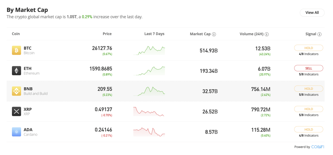Click the market cap value 32.57B
333x155 pixels.
210,92
